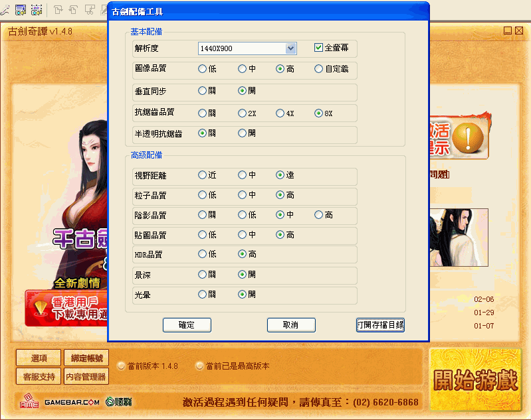This screenshot has width=531, height=420.
Task: Turn 垂直同步 on with 開
Action: [x=242, y=91]
